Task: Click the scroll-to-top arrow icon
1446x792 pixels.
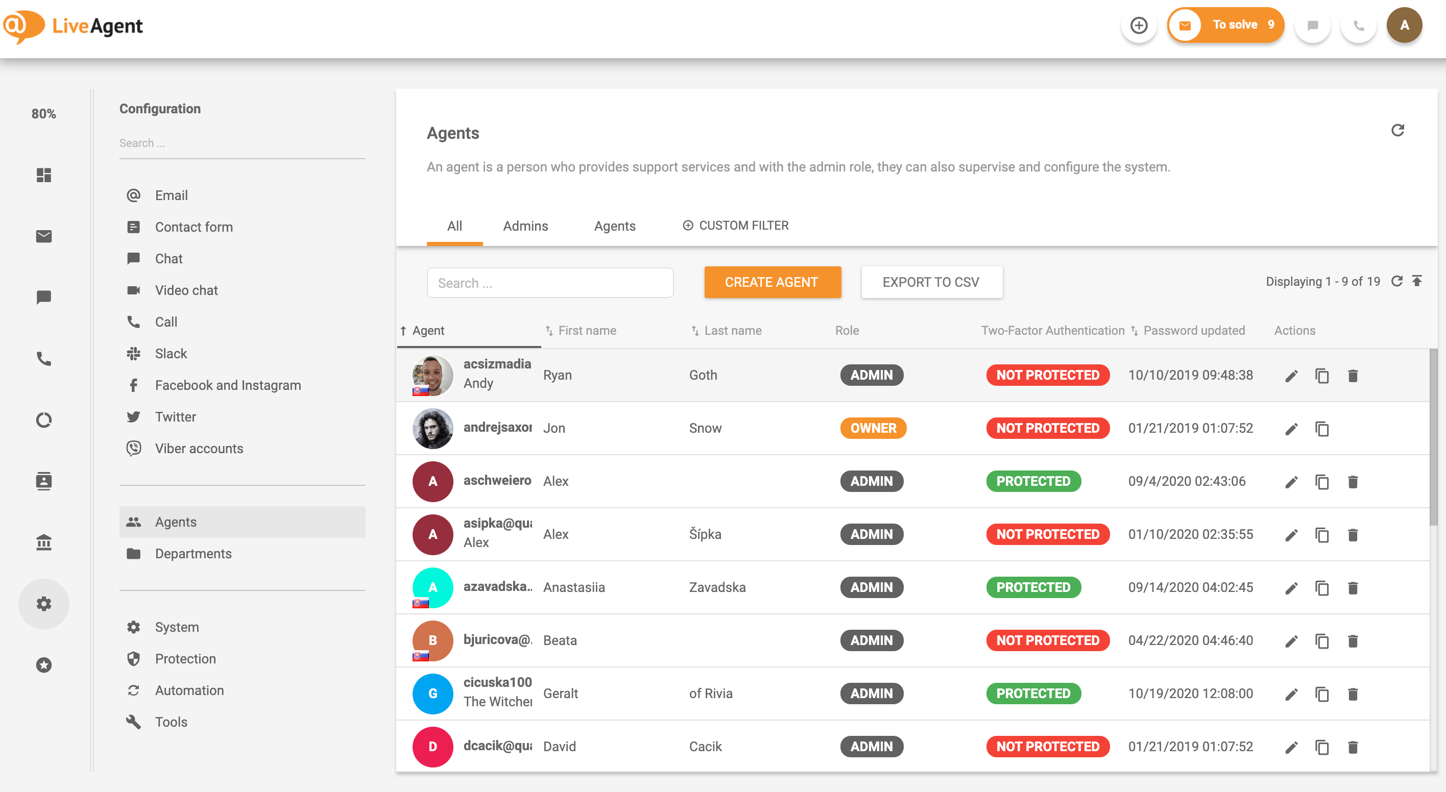Action: point(1417,281)
